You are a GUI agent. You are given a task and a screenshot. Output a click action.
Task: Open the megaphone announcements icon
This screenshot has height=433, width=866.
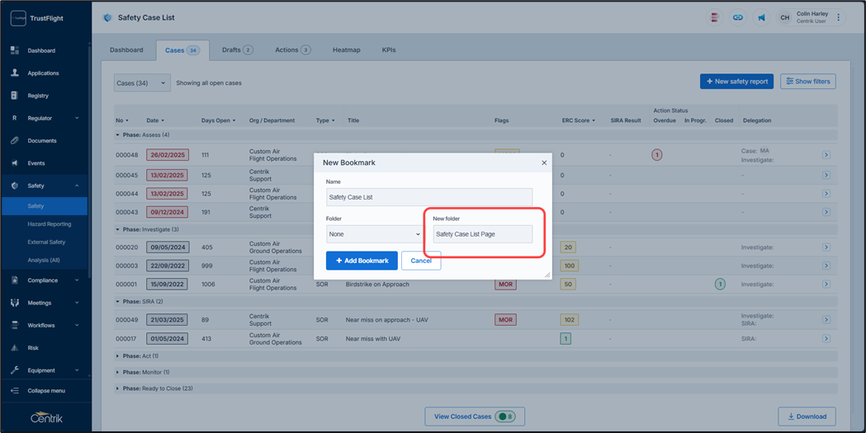coord(761,17)
